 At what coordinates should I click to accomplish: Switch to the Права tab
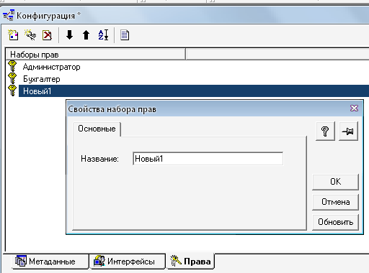coord(191,261)
